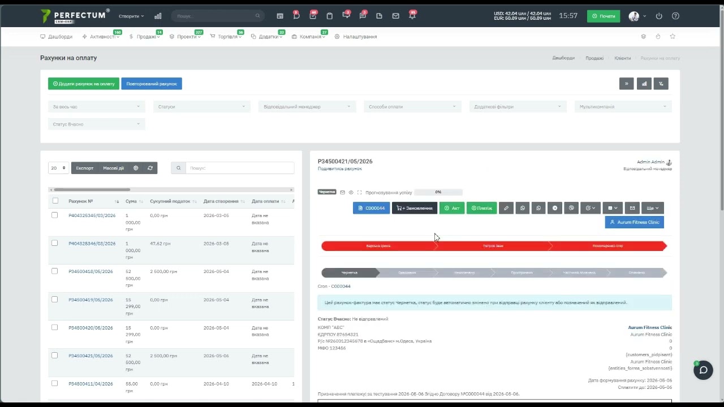The width and height of the screenshot is (724, 407).
Task: Click the green Платіж button
Action: 482,208
